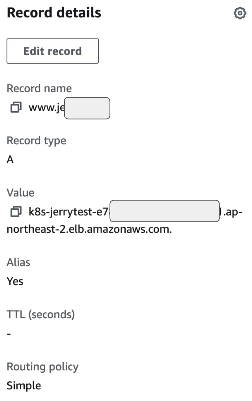
Task: Select the Alias value Yes
Action: click(x=15, y=281)
